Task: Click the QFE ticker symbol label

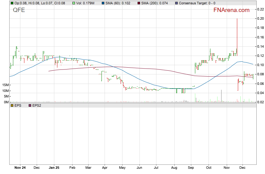Action: (19, 10)
